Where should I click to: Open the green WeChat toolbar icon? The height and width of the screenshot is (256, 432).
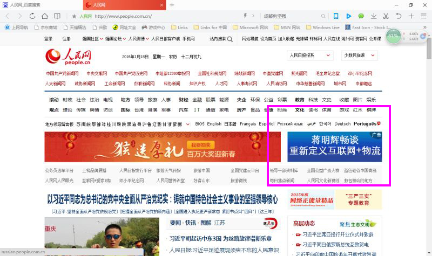[x=361, y=16]
